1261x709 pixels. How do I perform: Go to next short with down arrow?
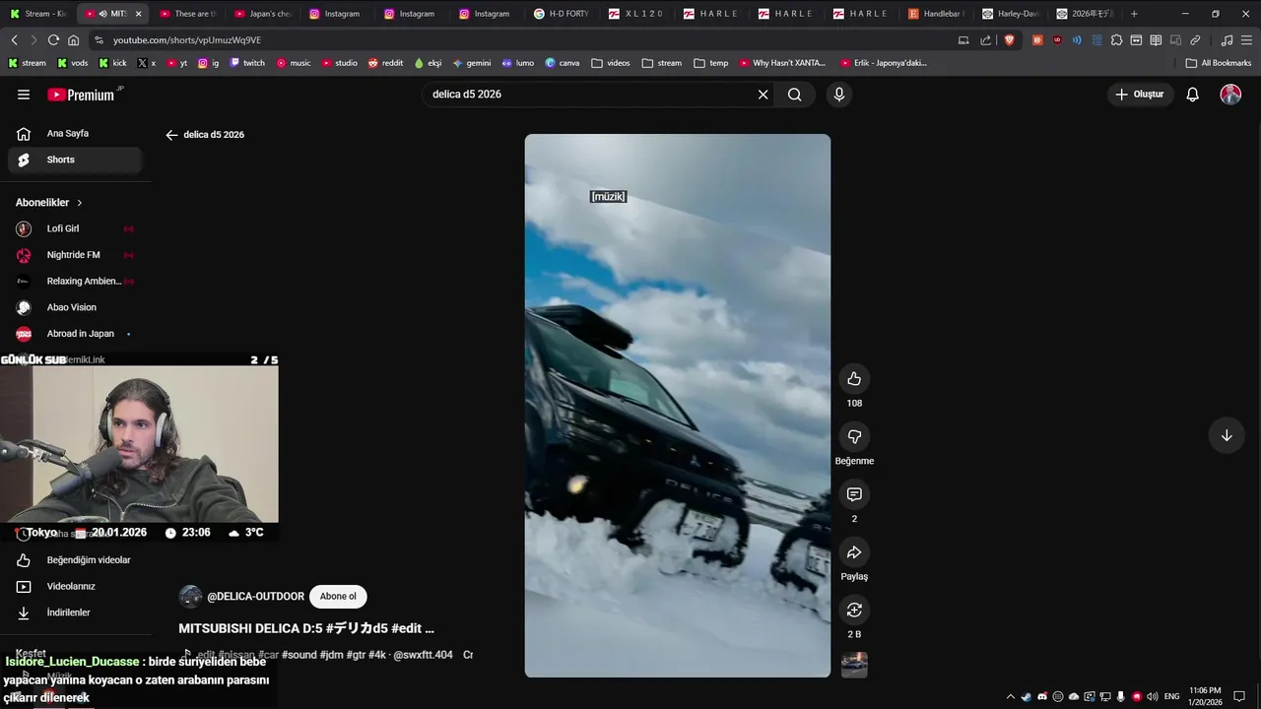point(1227,435)
